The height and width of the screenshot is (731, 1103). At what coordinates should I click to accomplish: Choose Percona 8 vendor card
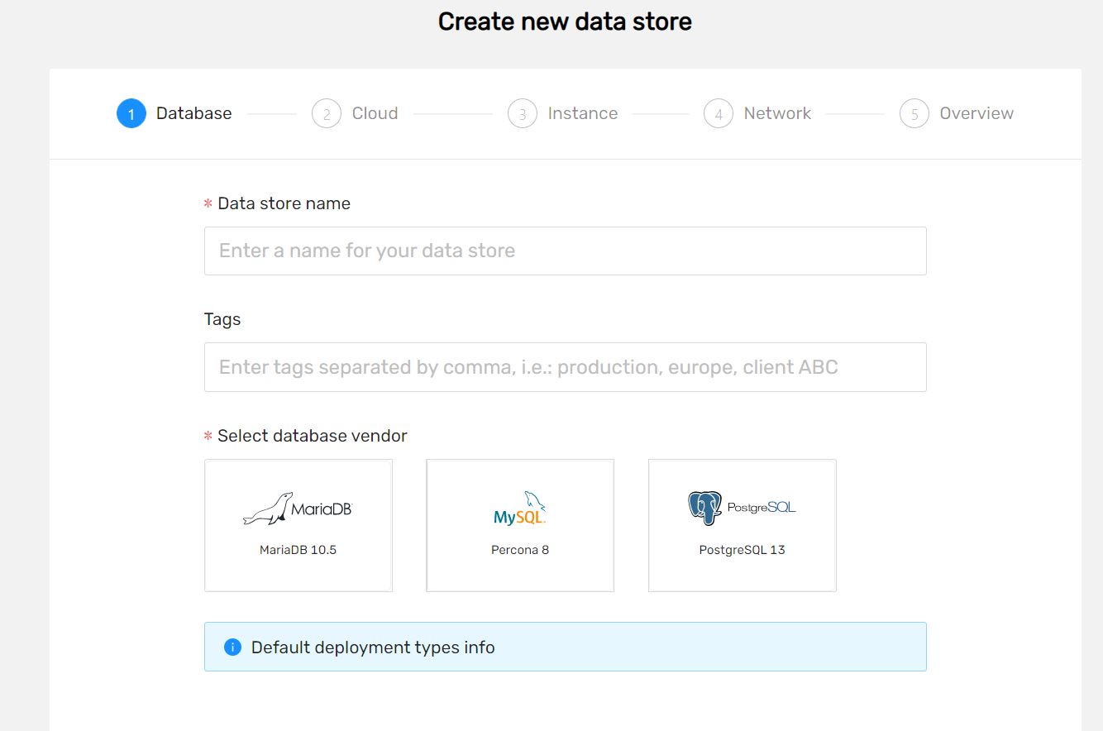(x=520, y=525)
